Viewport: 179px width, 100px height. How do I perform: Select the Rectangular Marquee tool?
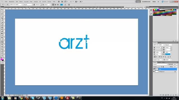pos(2,12)
